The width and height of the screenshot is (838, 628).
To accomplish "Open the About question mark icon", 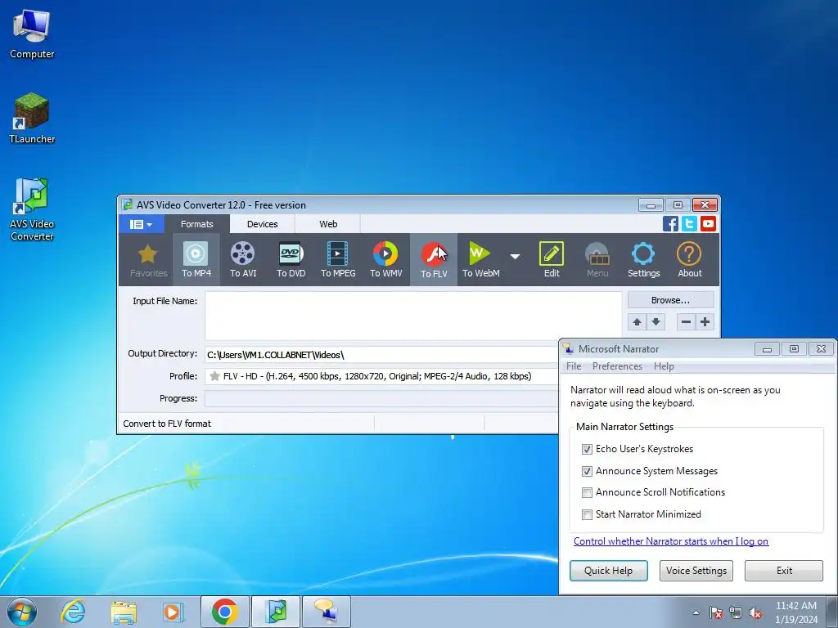I will pyautogui.click(x=689, y=259).
